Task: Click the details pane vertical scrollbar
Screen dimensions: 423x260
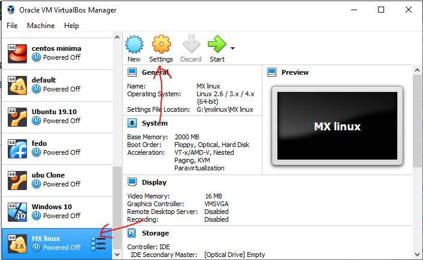Action: (x=417, y=120)
